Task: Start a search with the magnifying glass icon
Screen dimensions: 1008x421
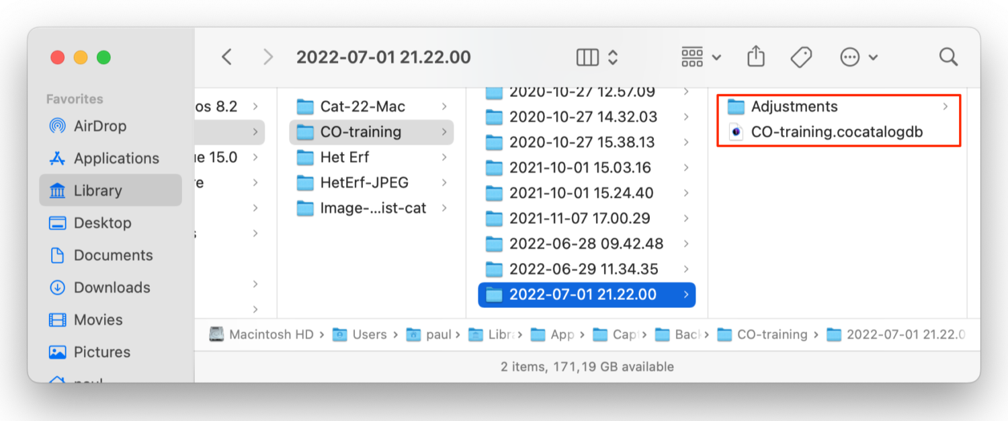Action: pos(948,56)
